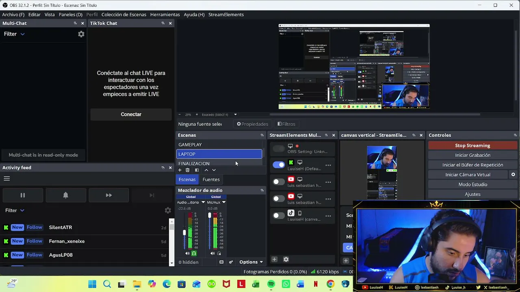The height and width of the screenshot is (292, 520).
Task: Open virtual camera settings gear
Action: [513, 175]
